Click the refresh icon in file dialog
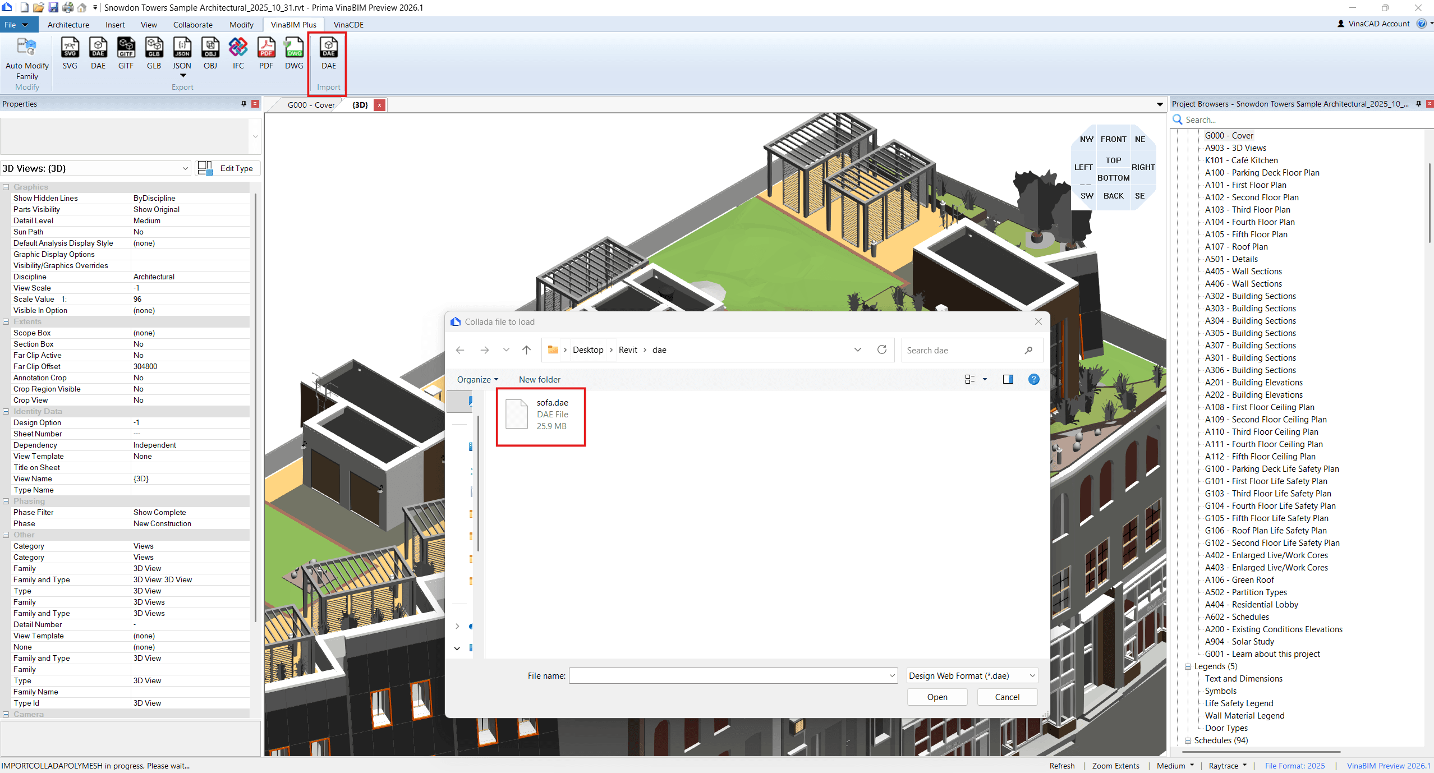The width and height of the screenshot is (1434, 773). click(882, 349)
